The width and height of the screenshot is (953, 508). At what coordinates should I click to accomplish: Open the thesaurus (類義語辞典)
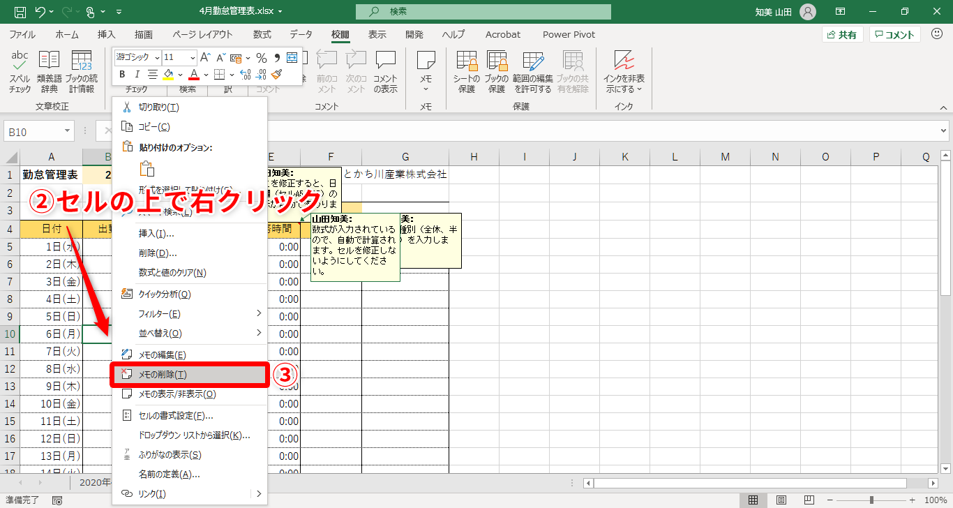tap(50, 73)
